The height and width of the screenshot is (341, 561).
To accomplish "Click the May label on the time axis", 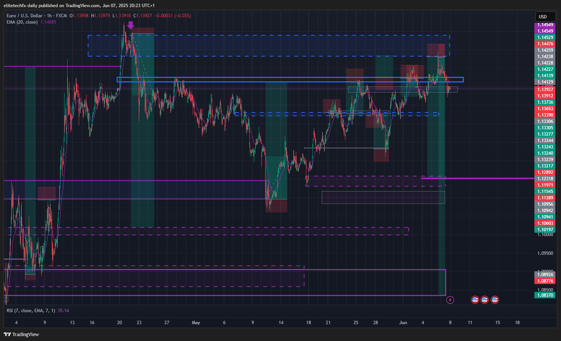I will [x=196, y=323].
